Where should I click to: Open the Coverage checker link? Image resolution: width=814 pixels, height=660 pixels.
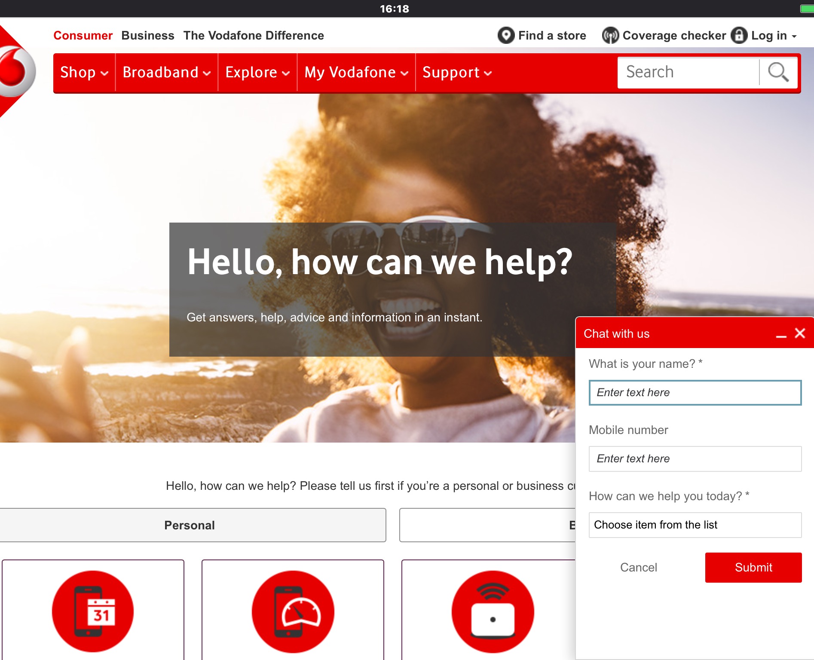pyautogui.click(x=674, y=35)
